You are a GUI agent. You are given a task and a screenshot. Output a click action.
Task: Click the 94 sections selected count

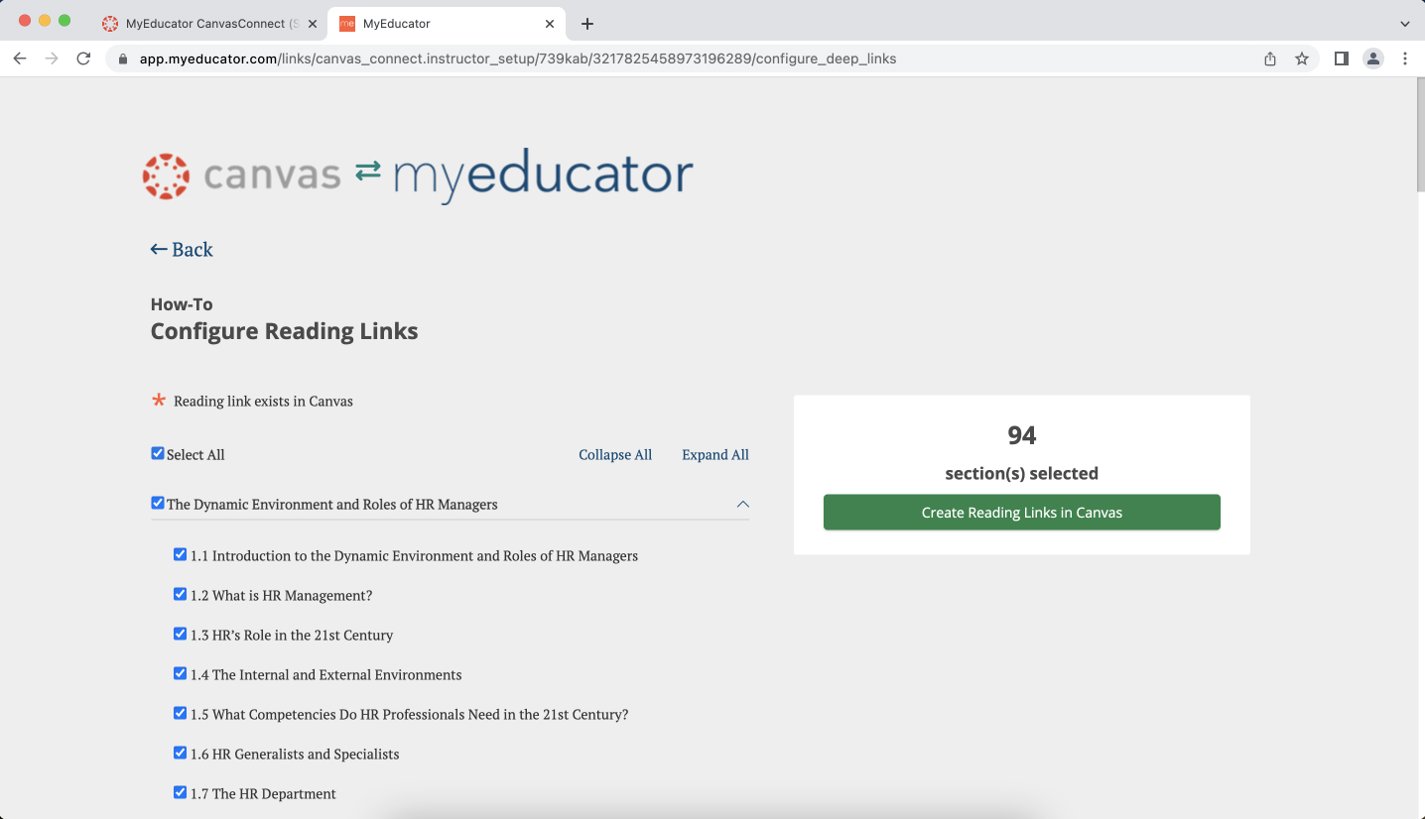pos(1022,435)
